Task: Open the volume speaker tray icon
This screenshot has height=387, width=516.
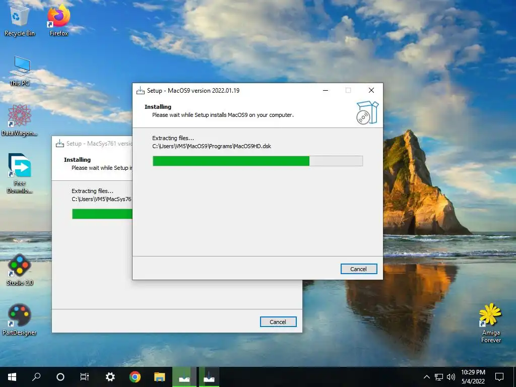Action: [451, 377]
